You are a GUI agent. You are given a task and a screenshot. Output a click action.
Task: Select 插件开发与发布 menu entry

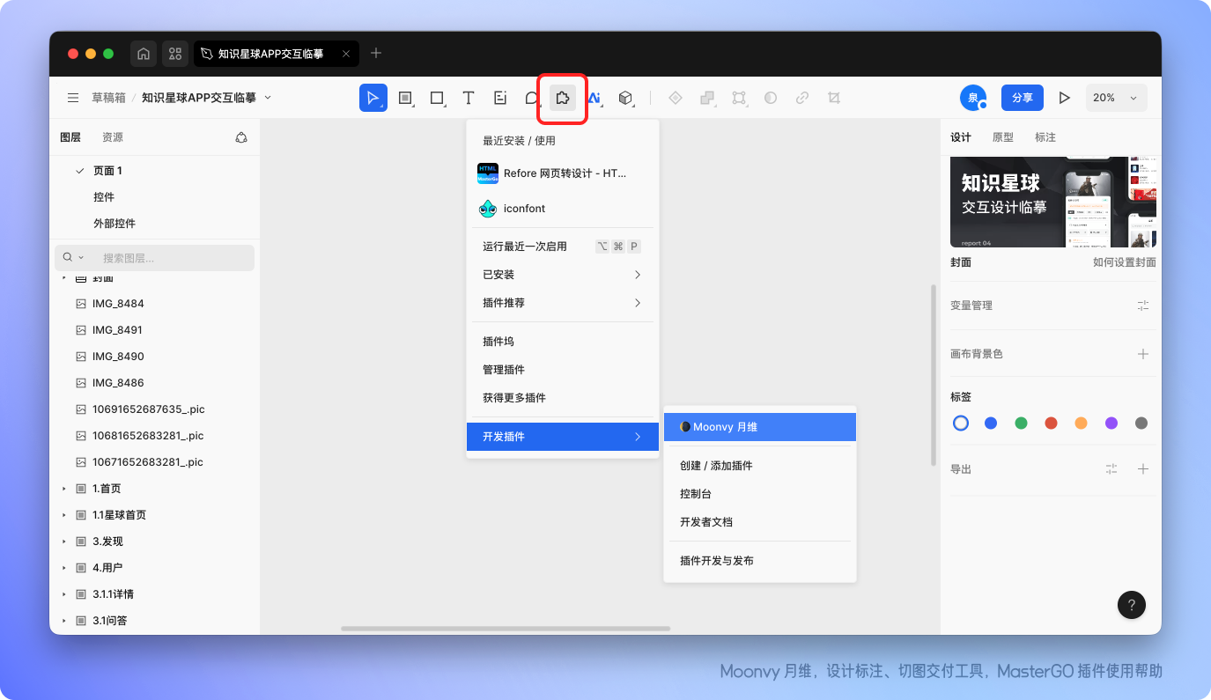click(760, 561)
